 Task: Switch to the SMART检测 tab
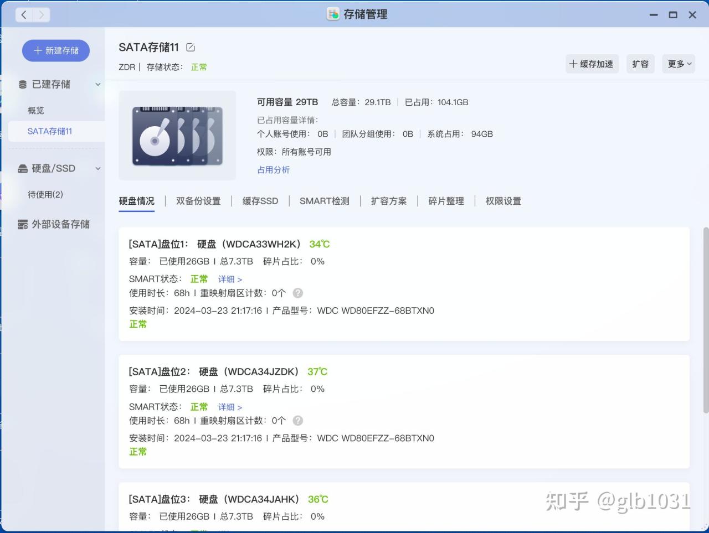tap(324, 201)
